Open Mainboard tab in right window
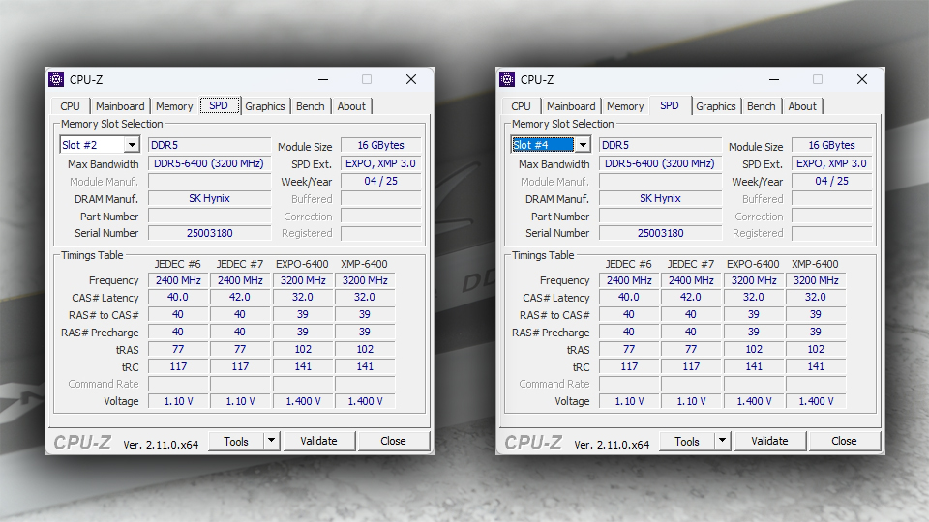 [x=571, y=106]
